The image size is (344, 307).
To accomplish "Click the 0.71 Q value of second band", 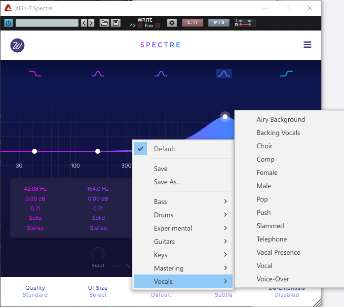I will pos(98,208).
